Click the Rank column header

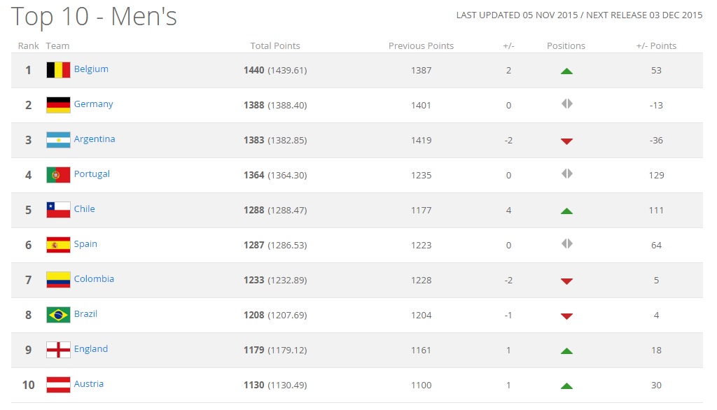point(29,46)
